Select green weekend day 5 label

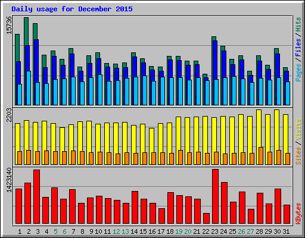tap(55, 231)
